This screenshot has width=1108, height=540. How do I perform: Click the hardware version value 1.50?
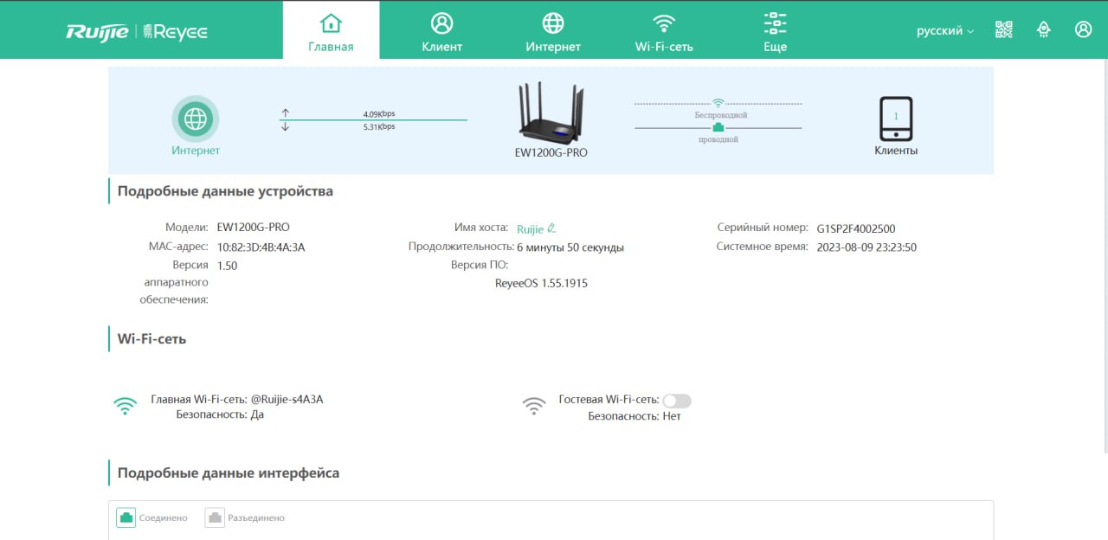click(x=227, y=266)
